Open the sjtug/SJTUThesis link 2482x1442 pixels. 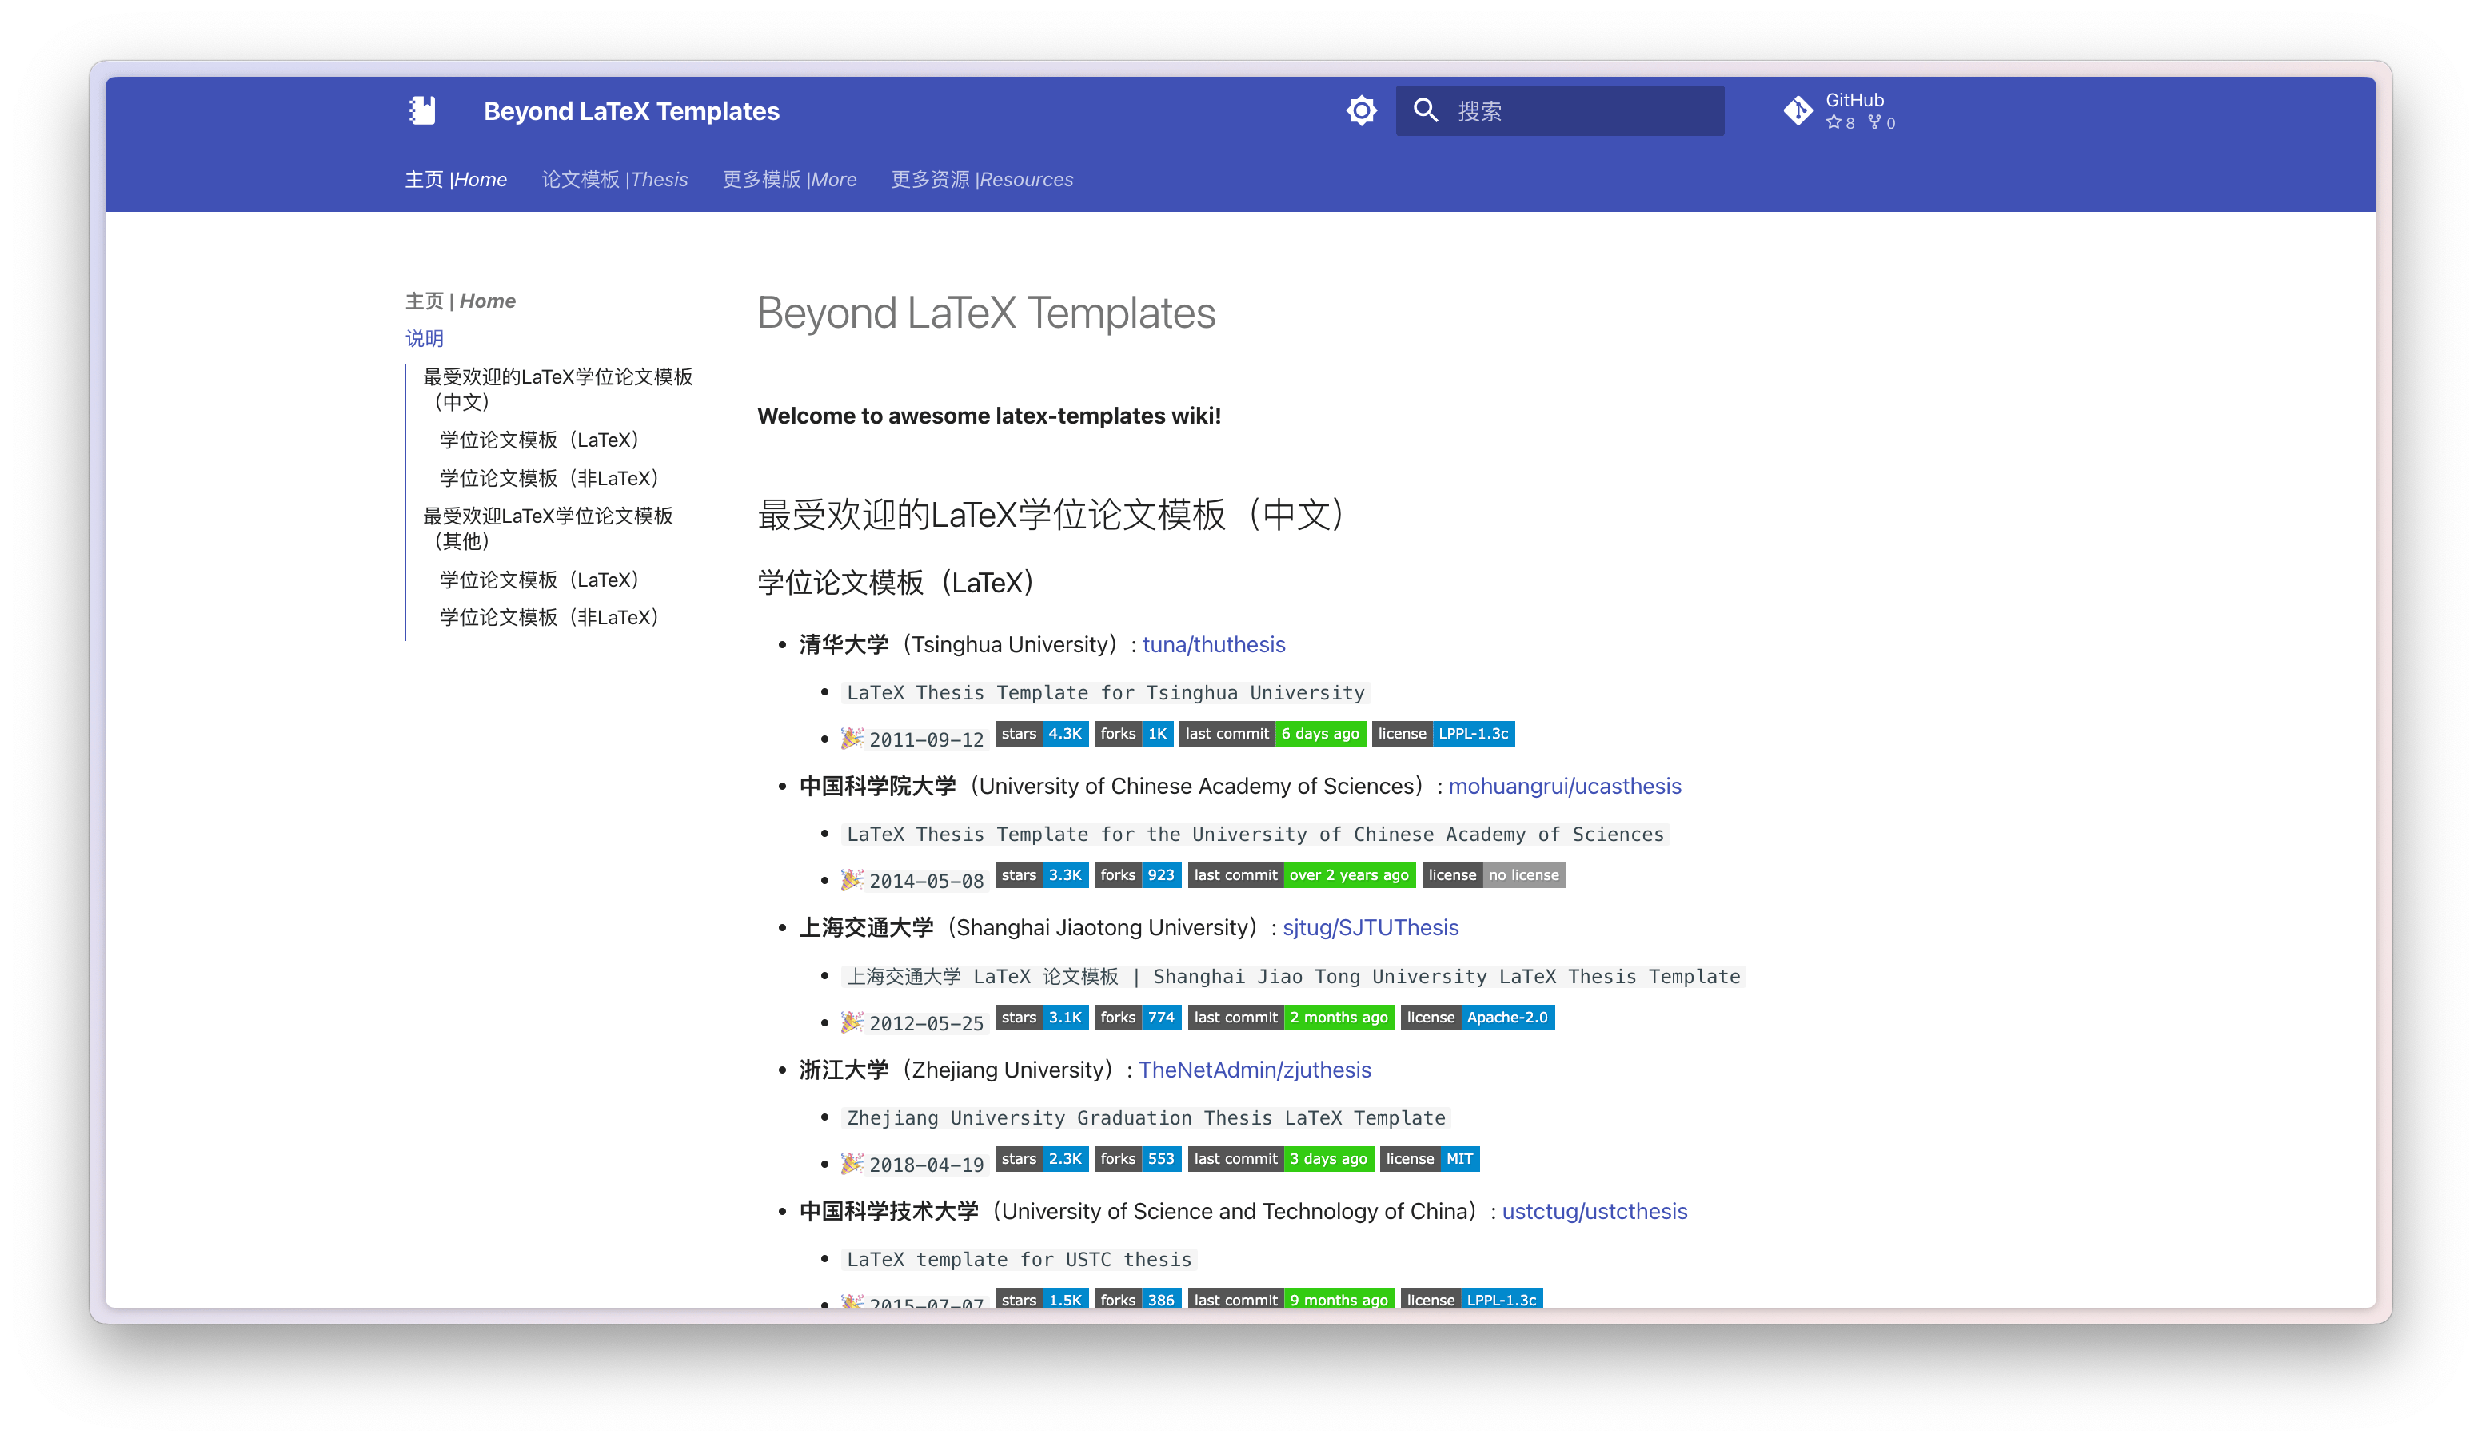[1370, 927]
